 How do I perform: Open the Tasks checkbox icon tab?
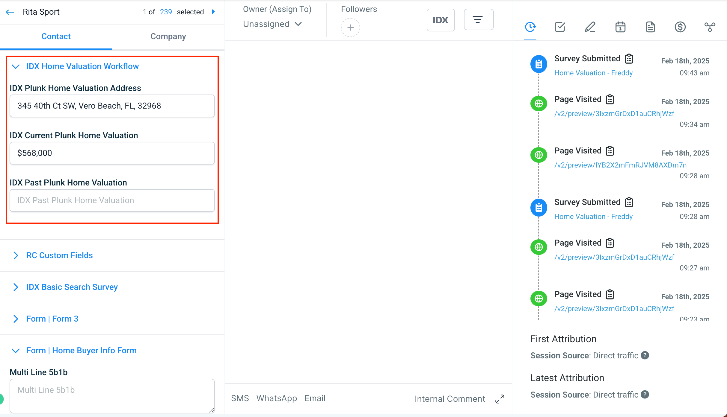tap(560, 27)
